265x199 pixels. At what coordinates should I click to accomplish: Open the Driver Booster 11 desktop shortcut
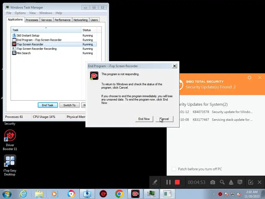coord(10,140)
